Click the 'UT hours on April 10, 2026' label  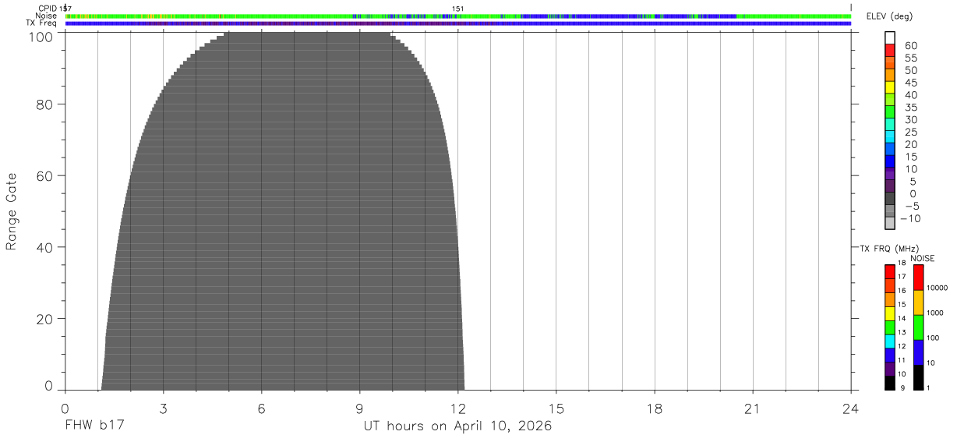(x=457, y=426)
